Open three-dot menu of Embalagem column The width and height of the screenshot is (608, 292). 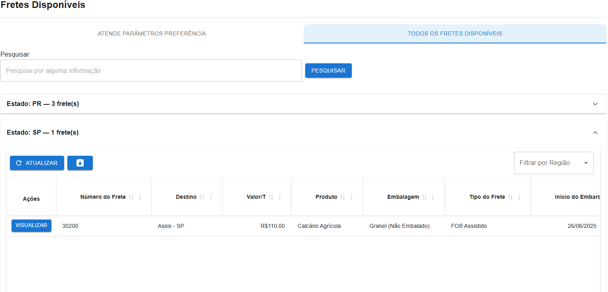pos(433,197)
